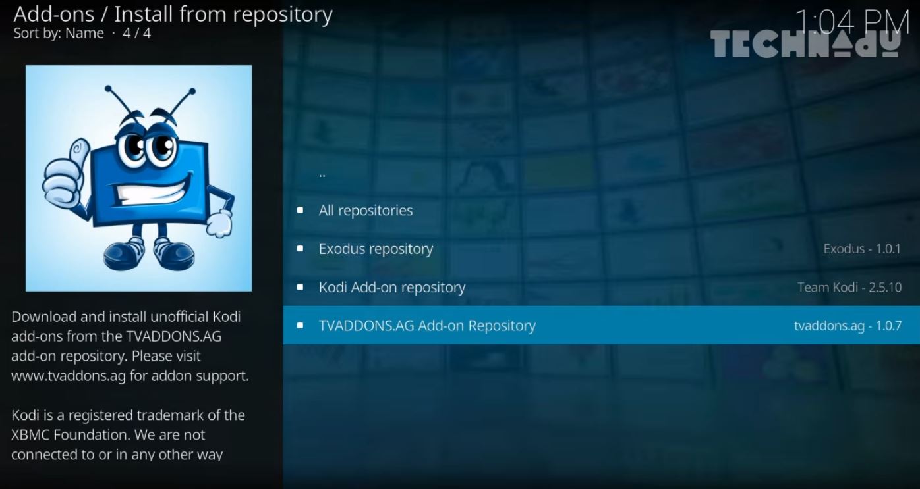The image size is (920, 489).
Task: Click the bullet icon beside TVADDONS.AG Add-on Repository
Action: tap(301, 325)
